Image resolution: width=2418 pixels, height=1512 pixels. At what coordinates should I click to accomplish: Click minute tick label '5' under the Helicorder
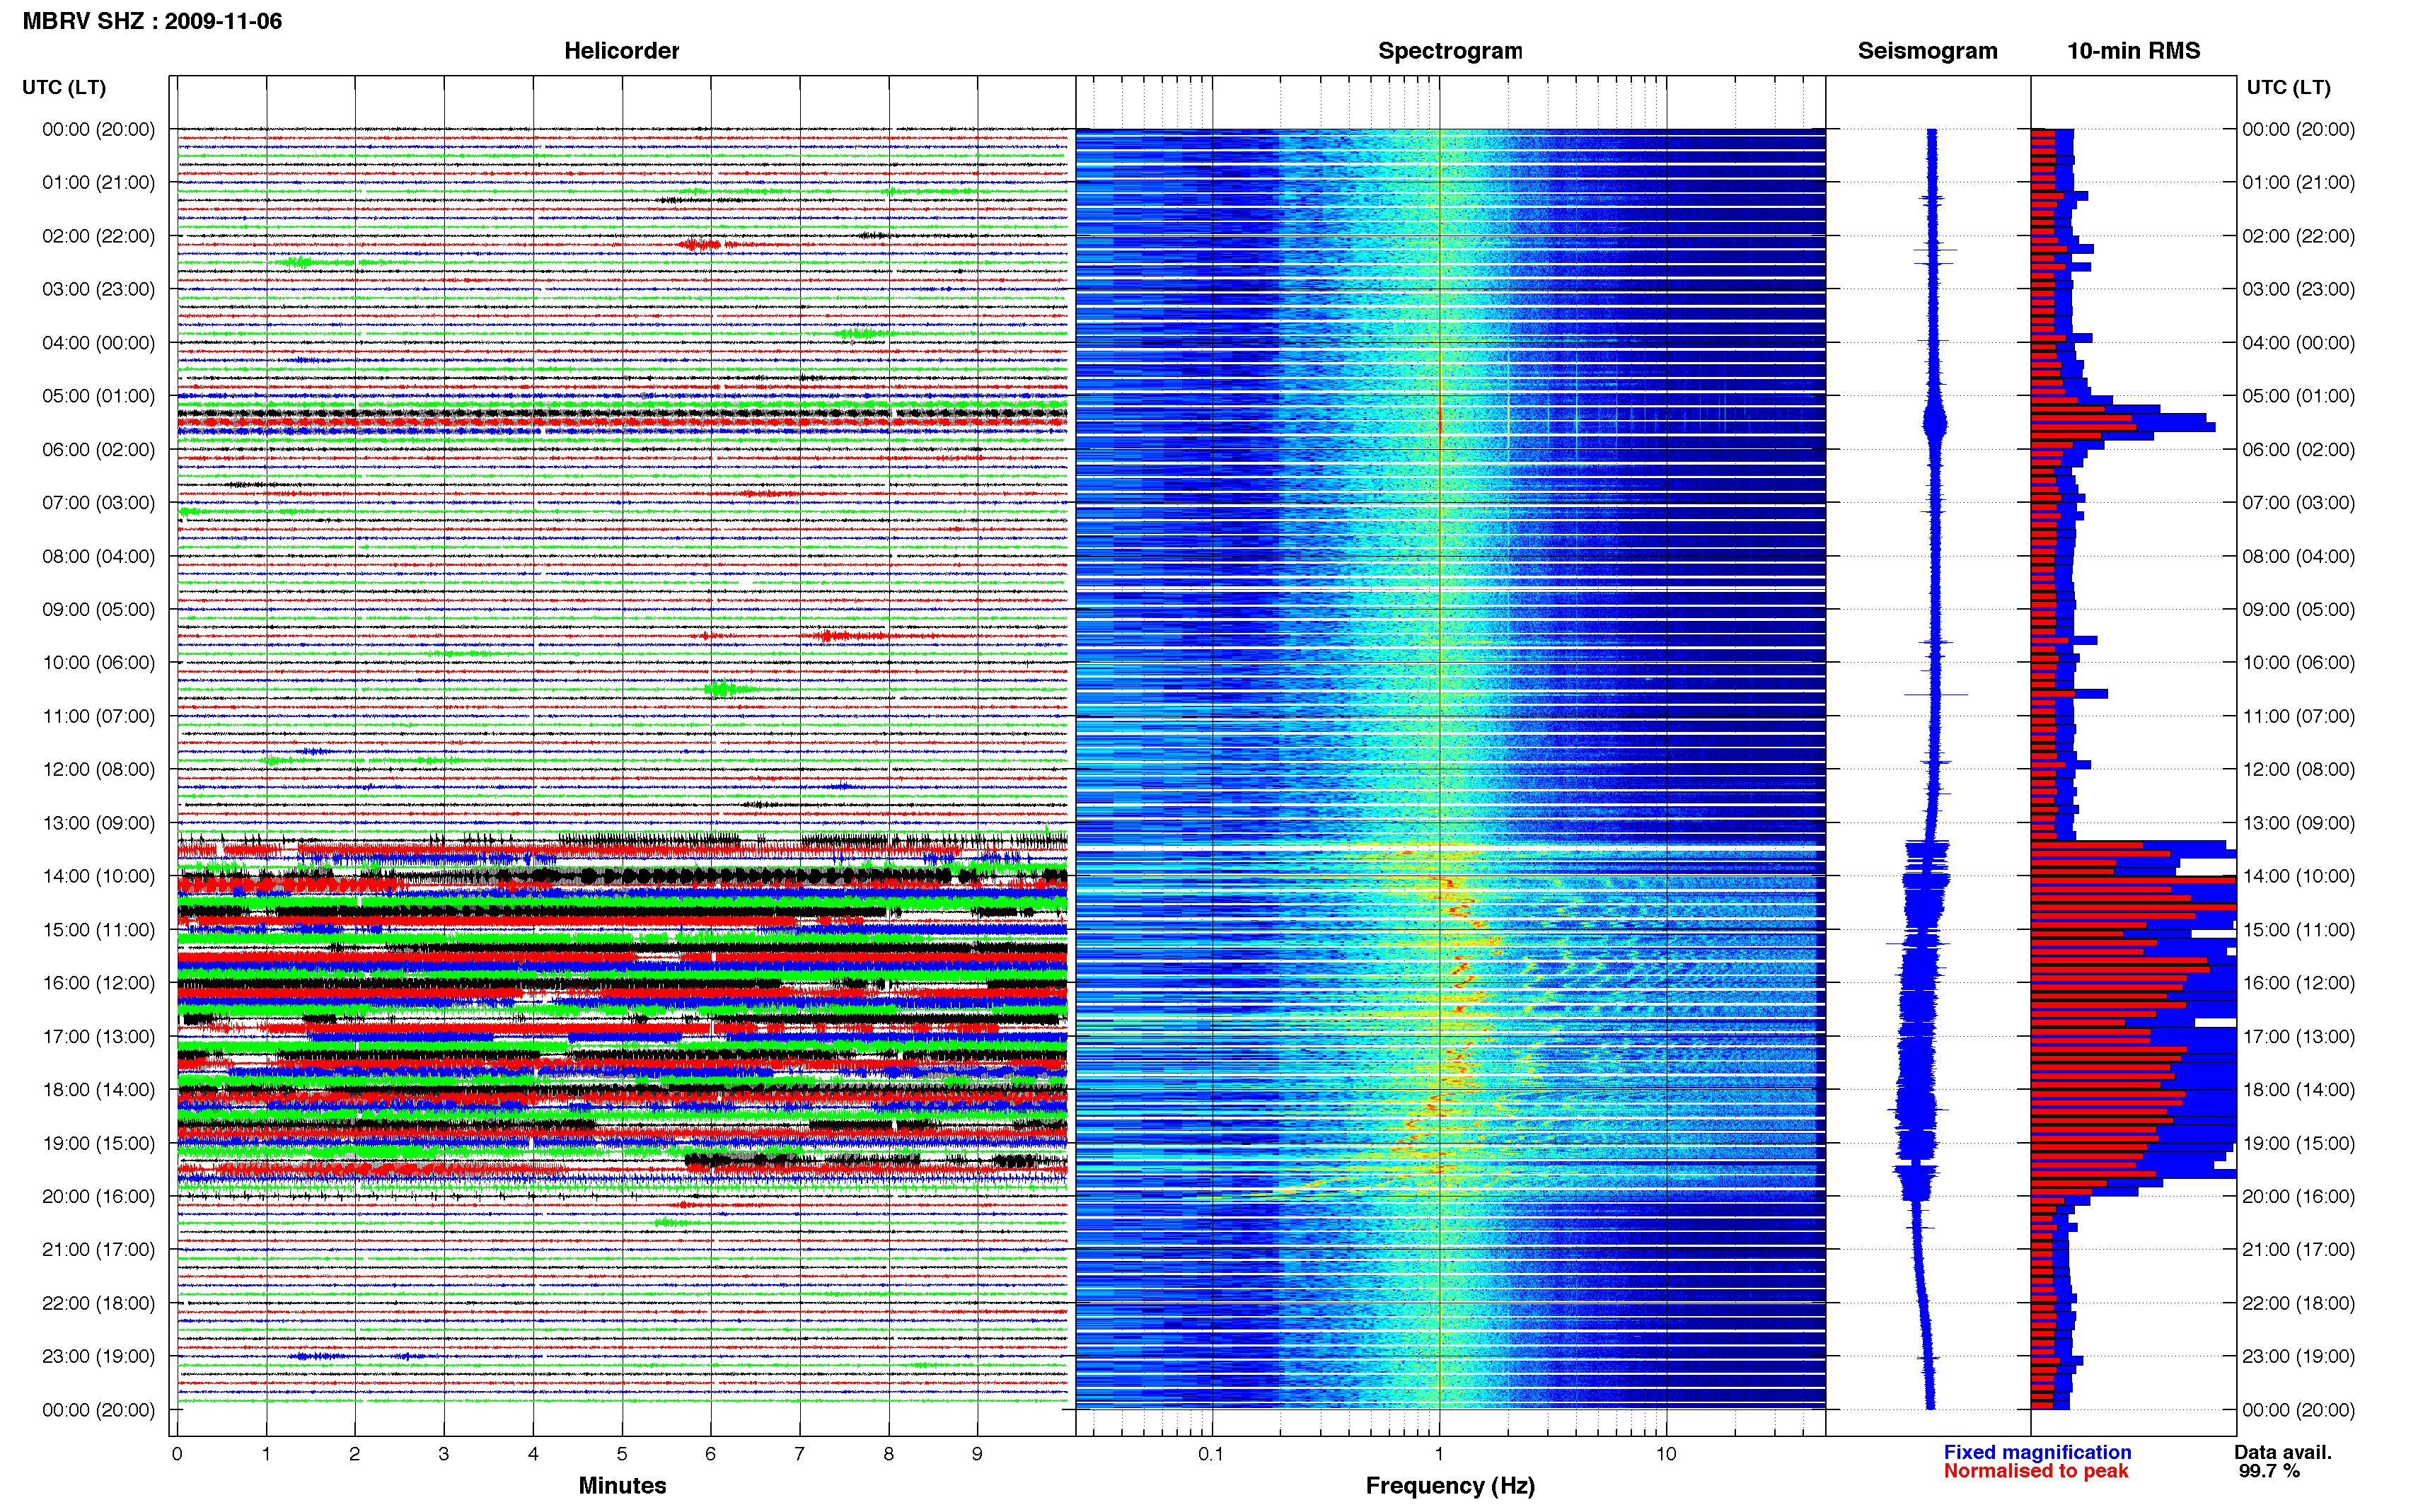[x=622, y=1454]
